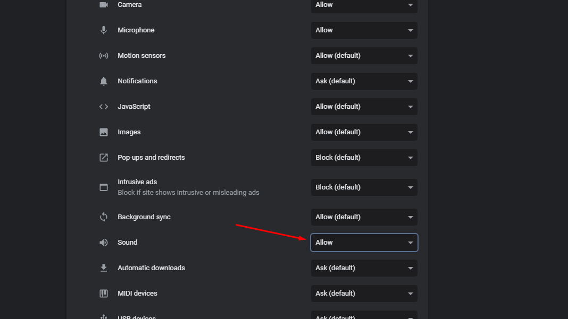Open the Microphone permission dropdown
568x319 pixels.
point(364,30)
